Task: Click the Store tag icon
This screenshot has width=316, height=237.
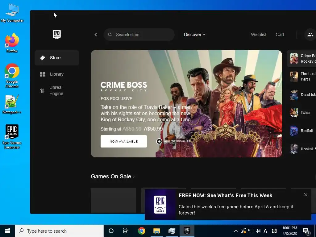Action: click(42, 58)
